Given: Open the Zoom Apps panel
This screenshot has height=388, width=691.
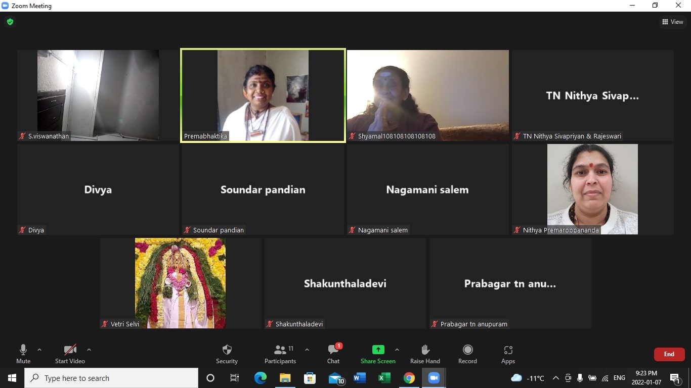Looking at the screenshot, I should click(508, 354).
